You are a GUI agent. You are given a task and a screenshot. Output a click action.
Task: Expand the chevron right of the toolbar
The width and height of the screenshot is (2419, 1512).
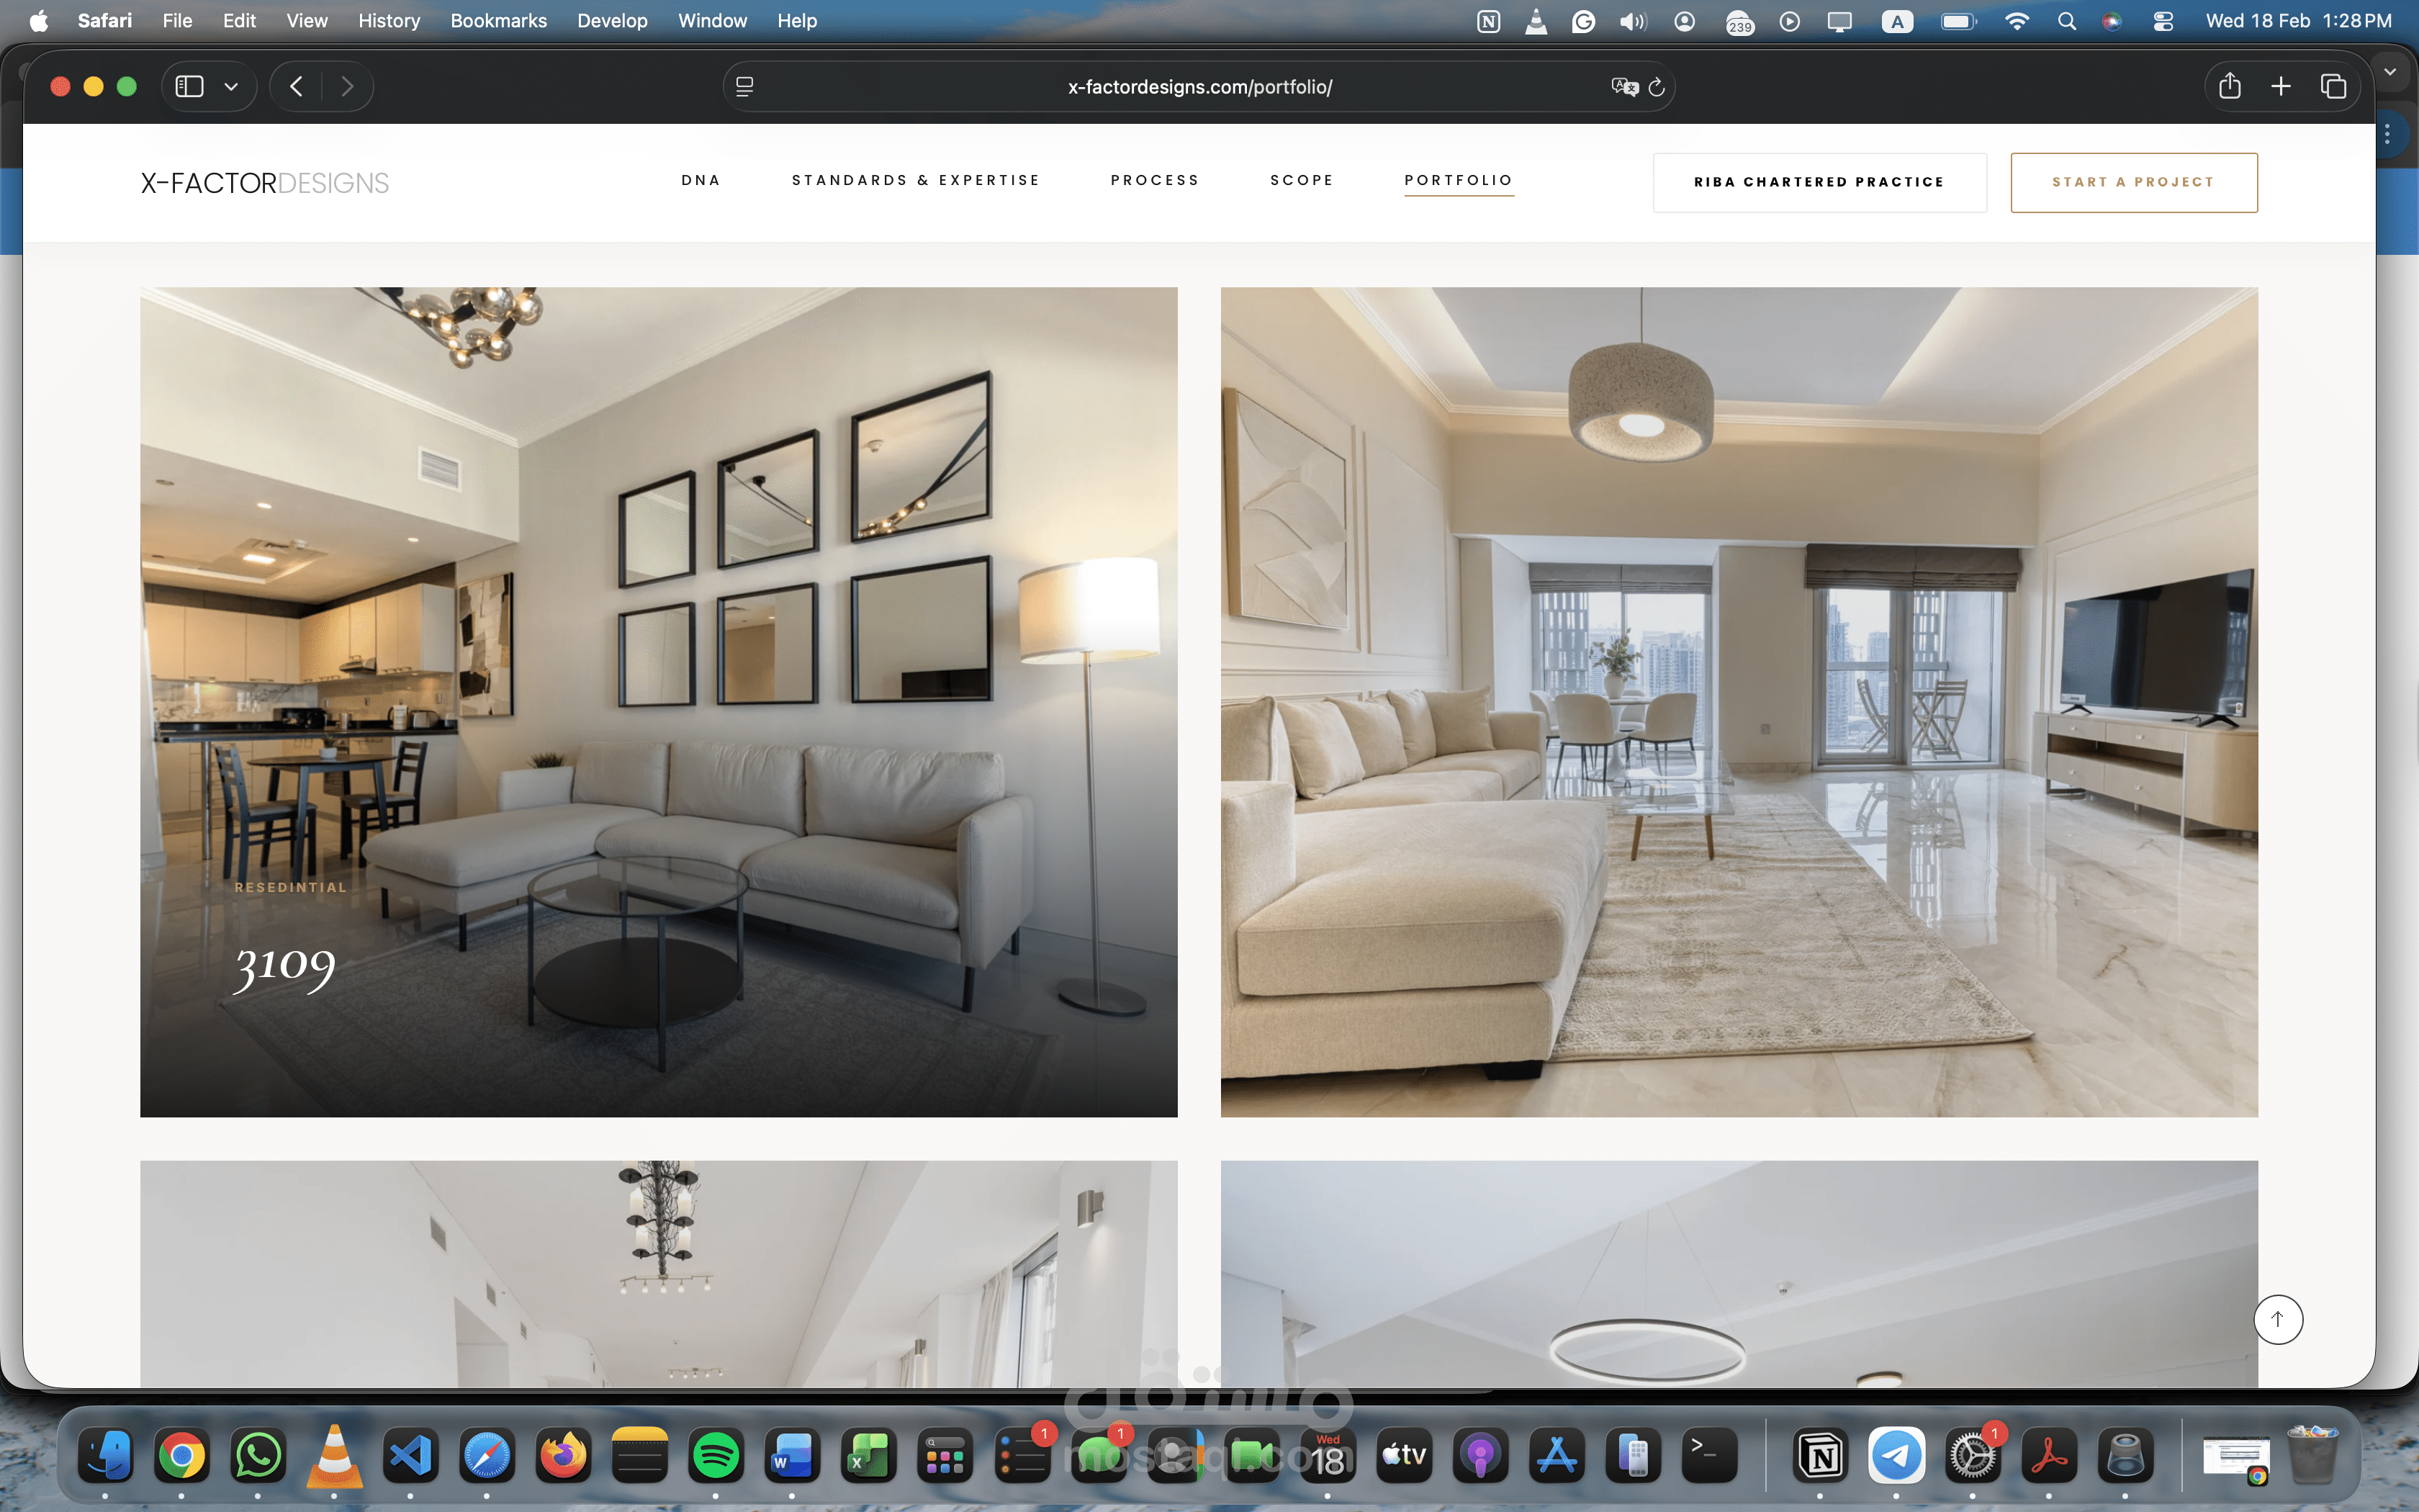click(2390, 72)
